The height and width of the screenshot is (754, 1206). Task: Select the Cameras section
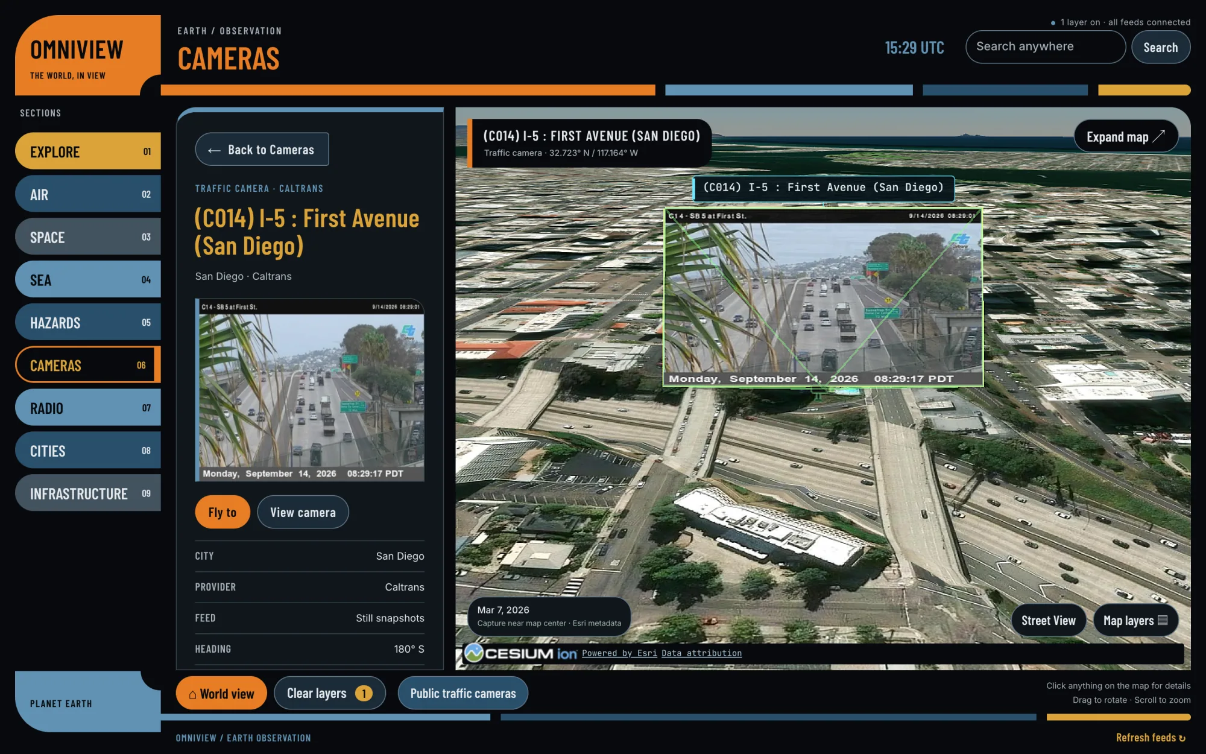(88, 365)
